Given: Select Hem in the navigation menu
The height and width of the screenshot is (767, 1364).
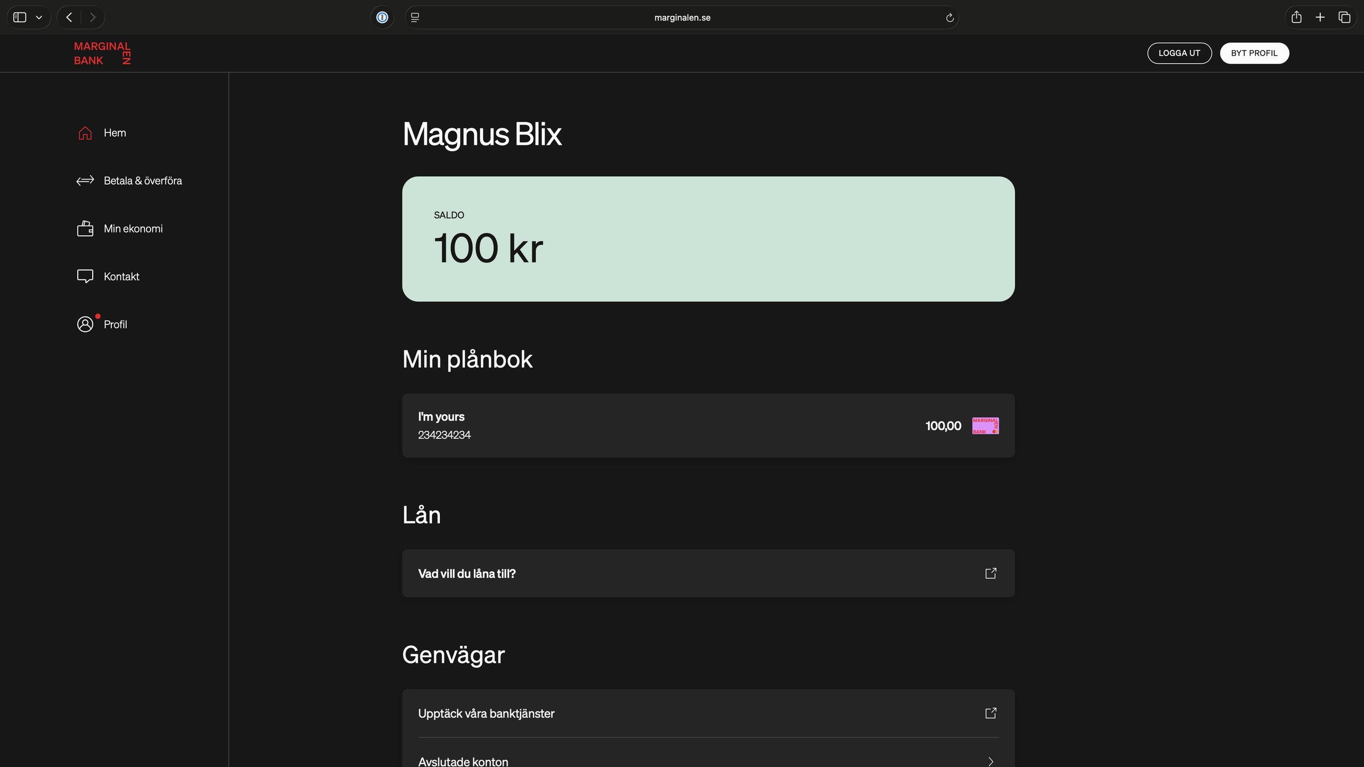Looking at the screenshot, I should pos(115,132).
